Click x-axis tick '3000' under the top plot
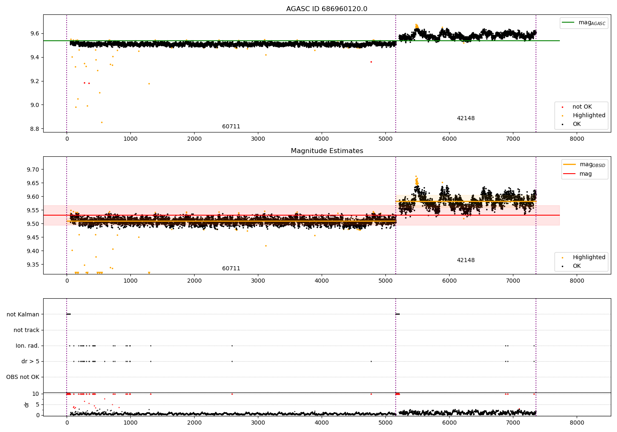This screenshot has height=432, width=617. 258,139
